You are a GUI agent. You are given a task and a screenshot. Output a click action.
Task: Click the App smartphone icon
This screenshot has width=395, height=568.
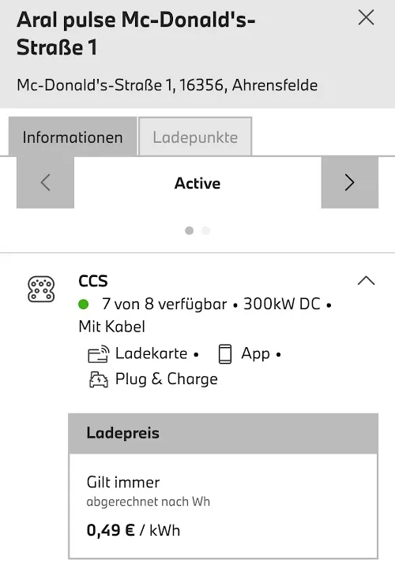225,354
